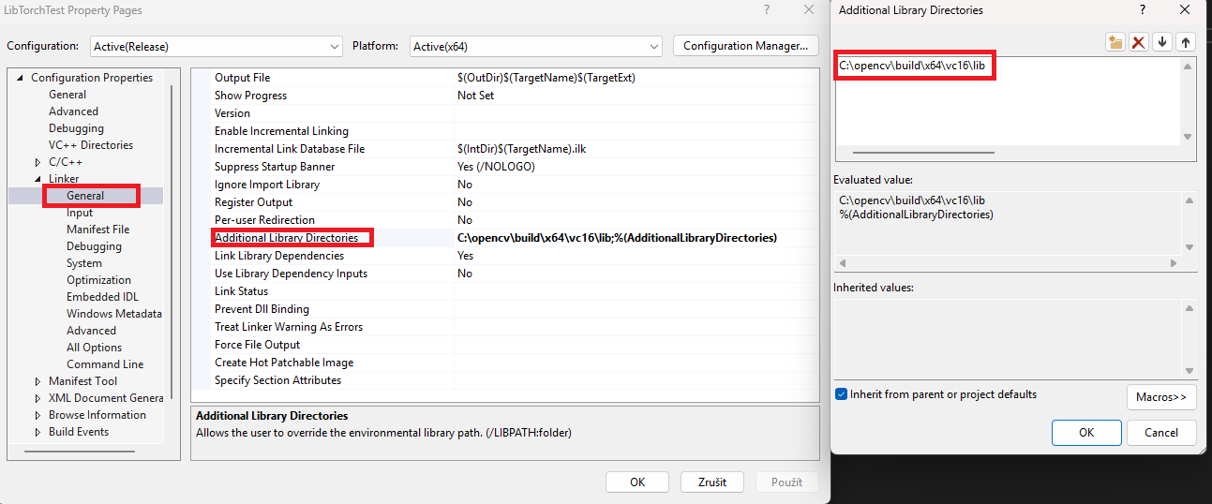The height and width of the screenshot is (504, 1212).
Task: Open the Configuration Manager
Action: tap(745, 46)
